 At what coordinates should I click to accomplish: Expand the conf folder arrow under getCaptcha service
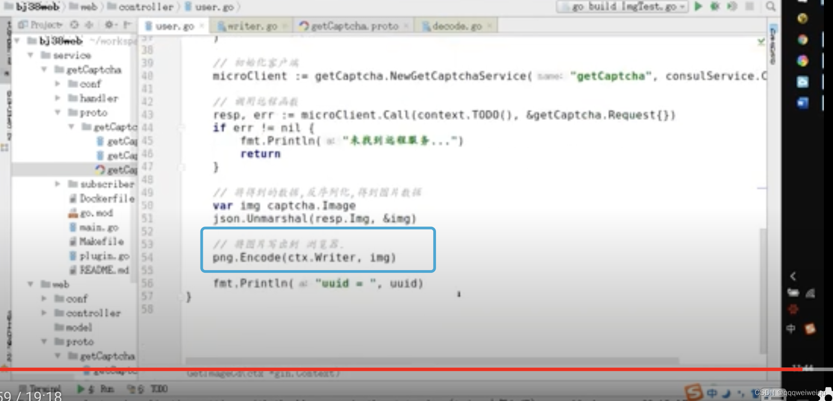[x=58, y=84]
